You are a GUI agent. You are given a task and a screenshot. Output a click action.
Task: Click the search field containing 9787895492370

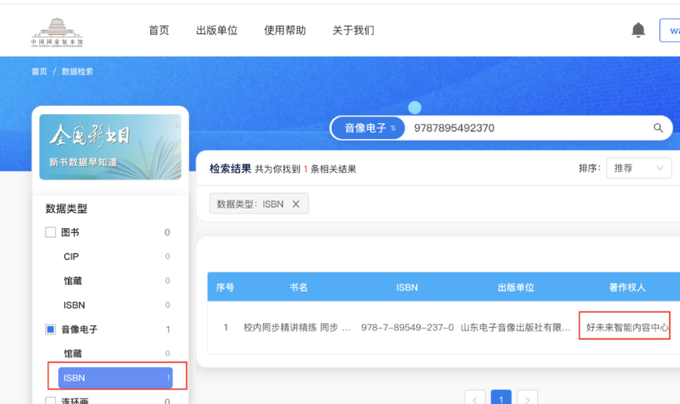pyautogui.click(x=528, y=128)
